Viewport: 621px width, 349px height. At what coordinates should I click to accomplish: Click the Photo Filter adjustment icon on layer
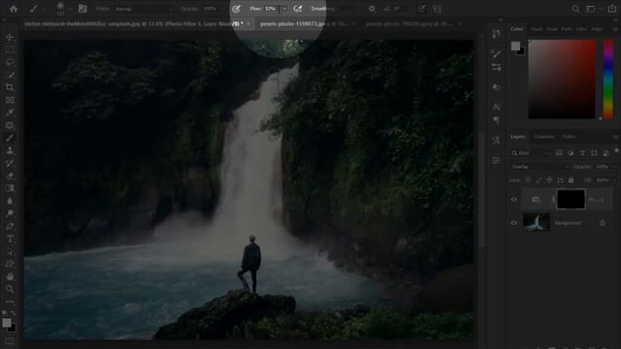click(x=536, y=200)
